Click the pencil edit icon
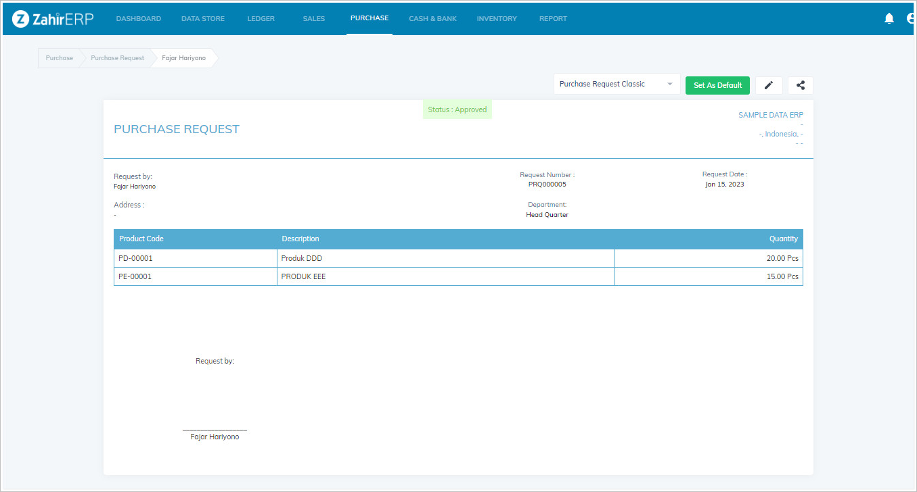This screenshot has width=917, height=492. click(x=769, y=85)
